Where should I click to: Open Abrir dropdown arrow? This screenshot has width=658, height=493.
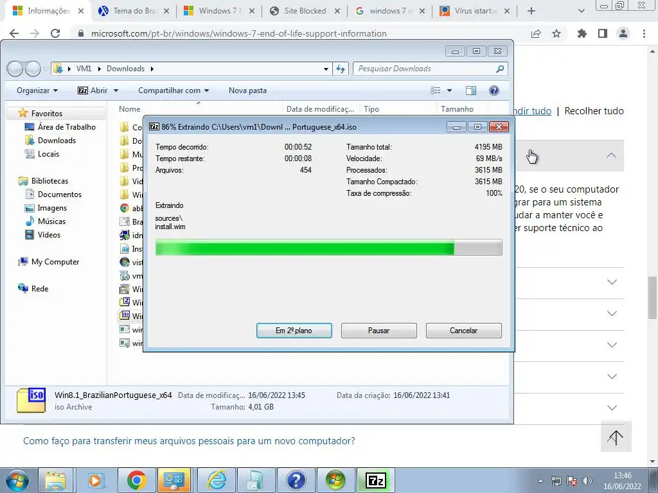116,91
